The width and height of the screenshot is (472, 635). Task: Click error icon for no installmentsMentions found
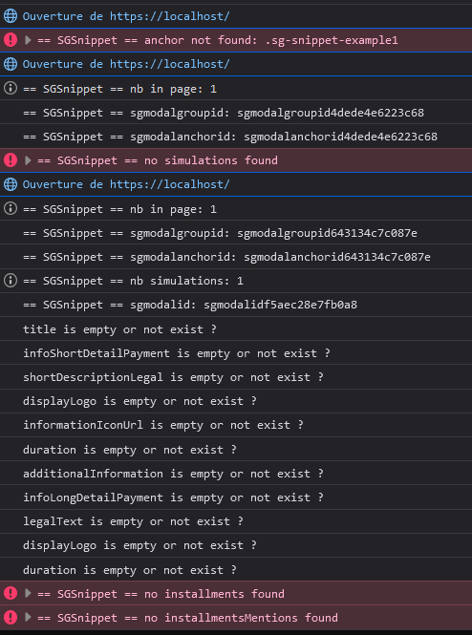pyautogui.click(x=11, y=618)
